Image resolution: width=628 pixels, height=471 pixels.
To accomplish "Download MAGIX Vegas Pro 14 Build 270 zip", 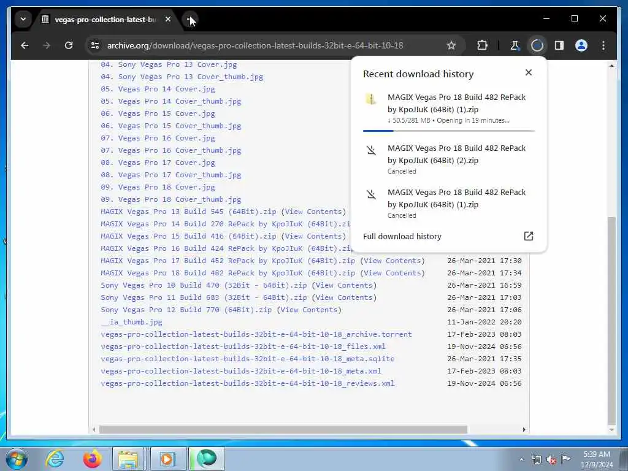I will point(226,224).
